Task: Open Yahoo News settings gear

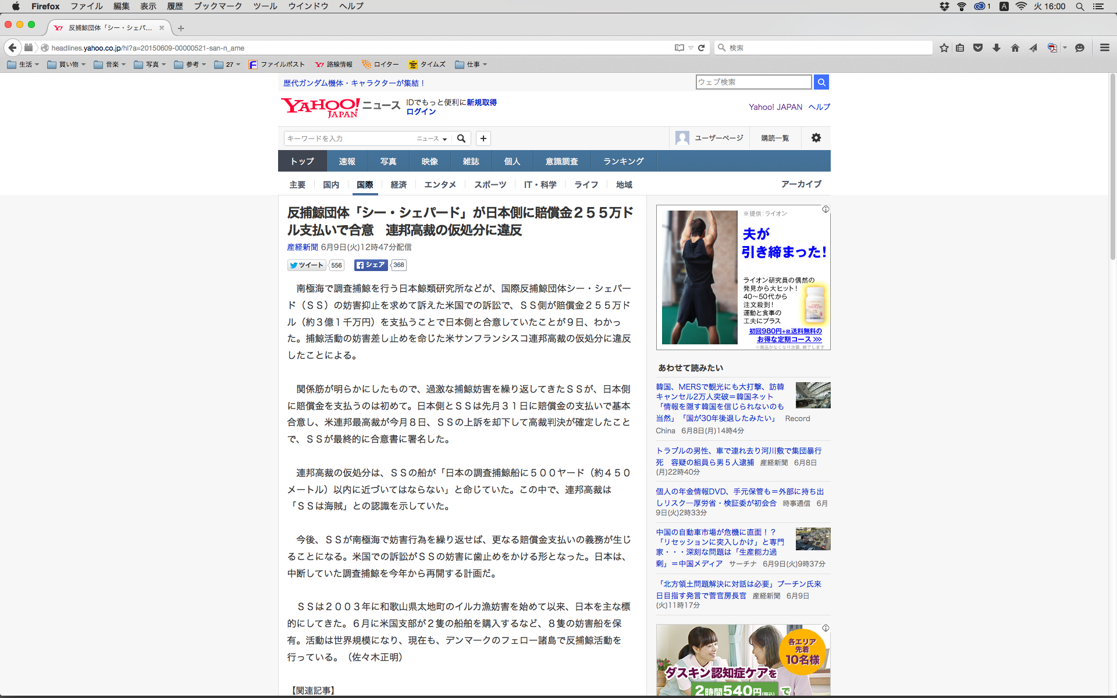Action: point(816,138)
